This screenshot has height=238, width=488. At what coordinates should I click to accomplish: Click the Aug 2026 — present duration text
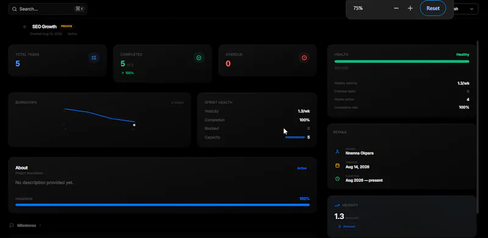point(364,181)
